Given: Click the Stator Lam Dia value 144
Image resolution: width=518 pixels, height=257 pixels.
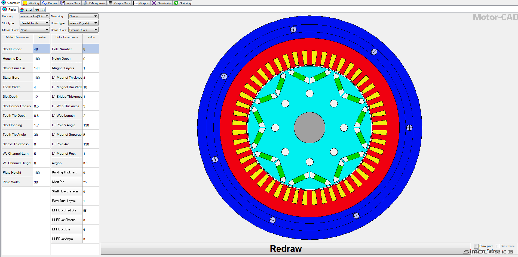Looking at the screenshot, I should tap(41, 68).
